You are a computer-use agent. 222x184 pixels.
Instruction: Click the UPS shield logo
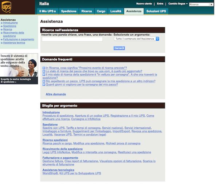point(6,7)
